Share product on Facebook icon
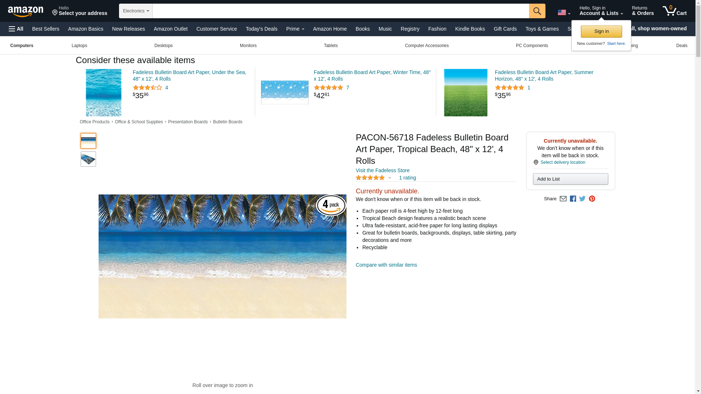This screenshot has width=701, height=394. tap(573, 199)
